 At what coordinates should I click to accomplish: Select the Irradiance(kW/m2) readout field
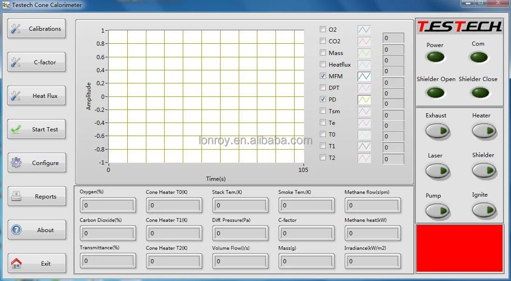(x=373, y=261)
